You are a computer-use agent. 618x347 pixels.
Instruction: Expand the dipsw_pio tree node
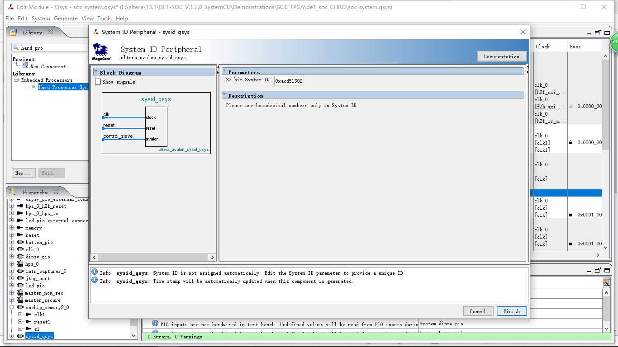click(x=12, y=257)
